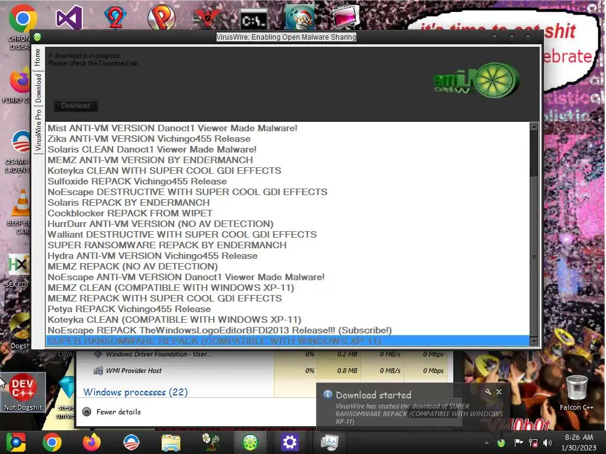Select Windows Driver Foundation process row
The height and width of the screenshot is (454, 606).
tap(263, 355)
